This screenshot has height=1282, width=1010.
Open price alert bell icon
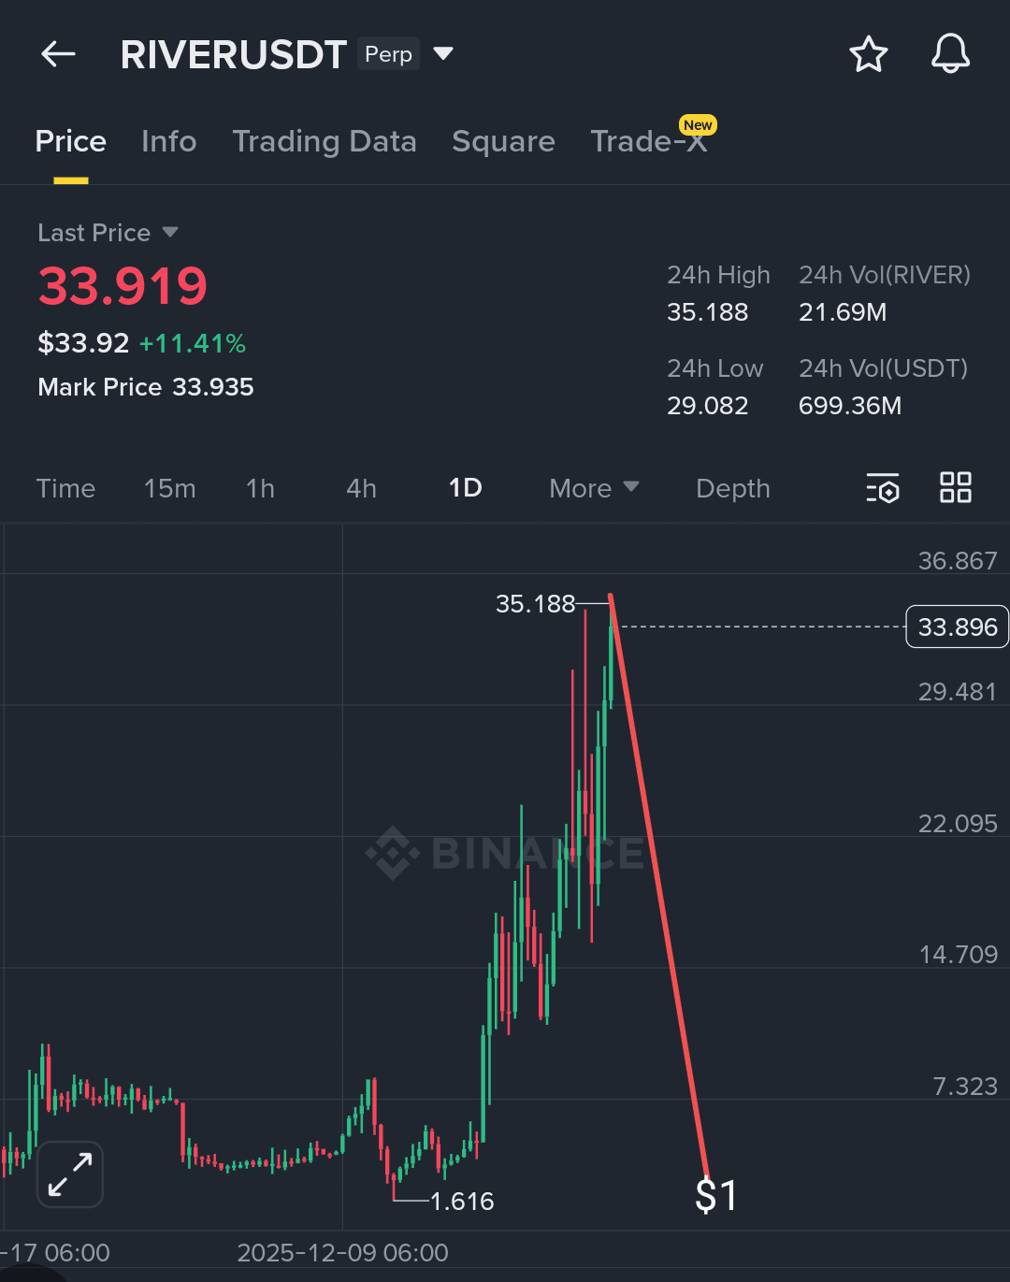pyautogui.click(x=950, y=54)
